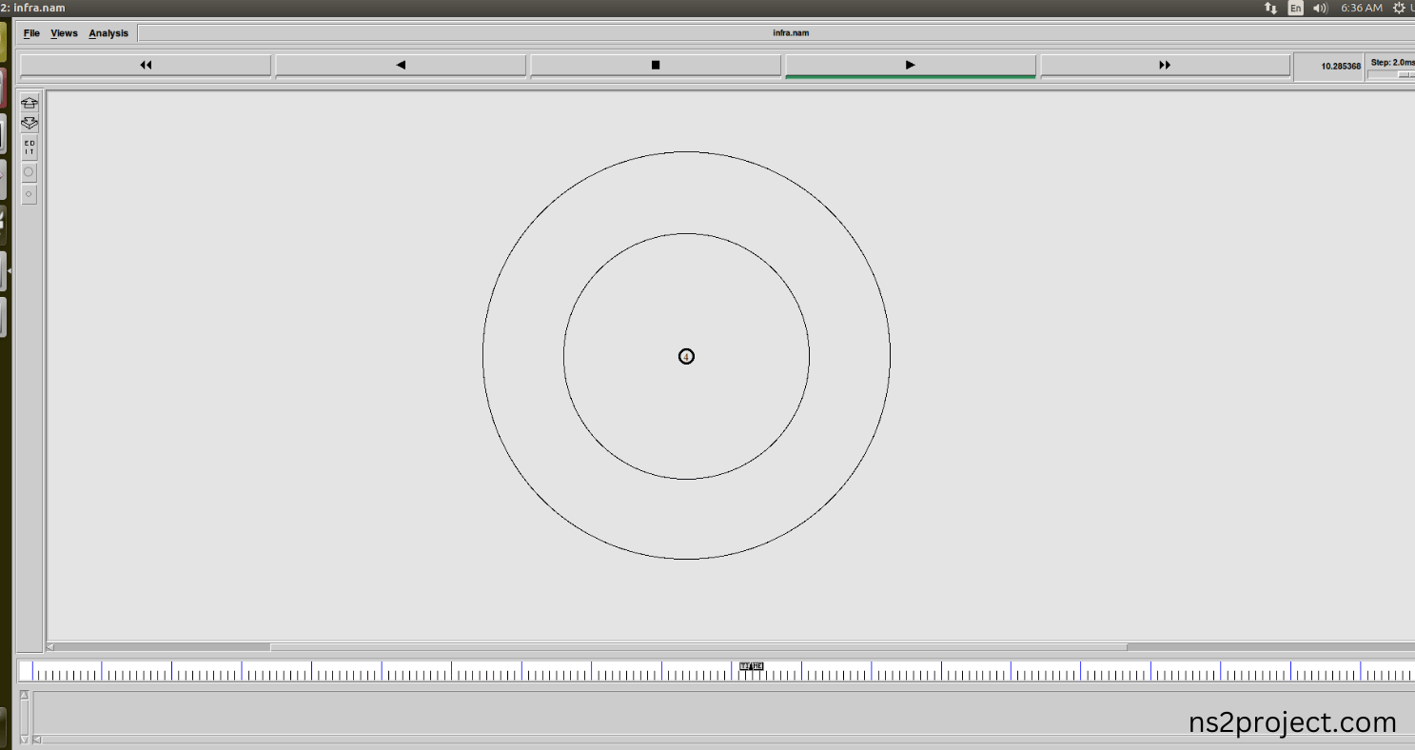Open the volume indicator in system tray
This screenshot has width=1415, height=750.
1320,8
